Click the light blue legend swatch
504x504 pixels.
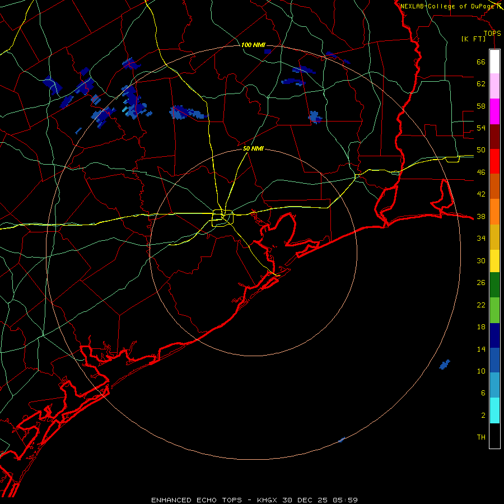[494, 385]
